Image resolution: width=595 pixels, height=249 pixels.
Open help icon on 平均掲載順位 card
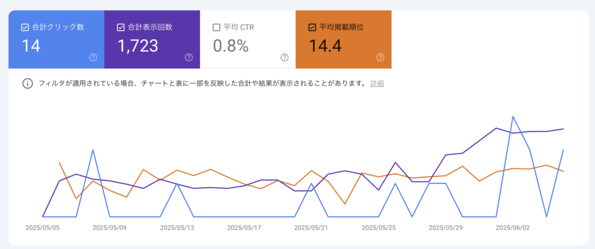click(380, 57)
